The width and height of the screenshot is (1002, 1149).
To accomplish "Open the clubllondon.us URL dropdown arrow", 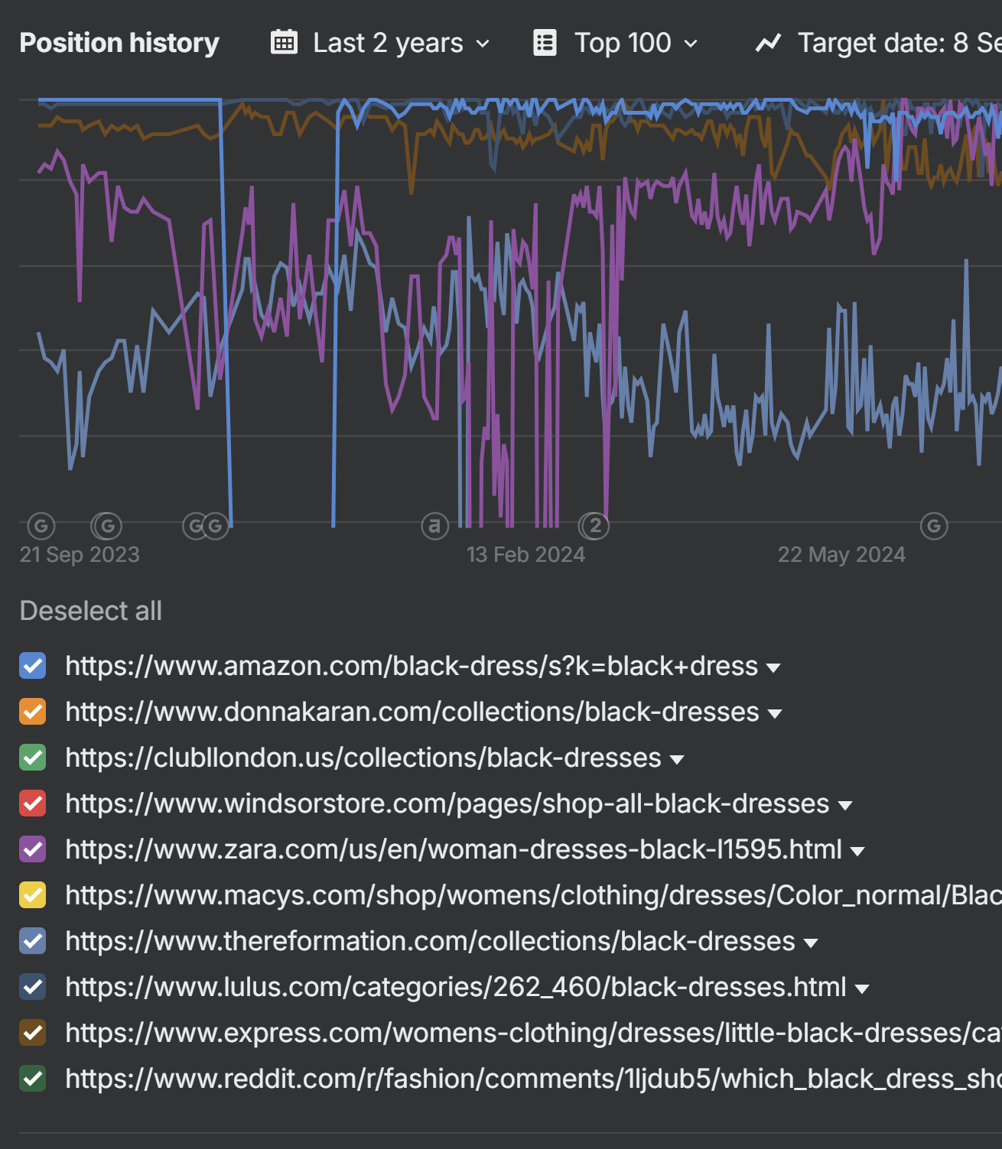I will click(x=676, y=760).
